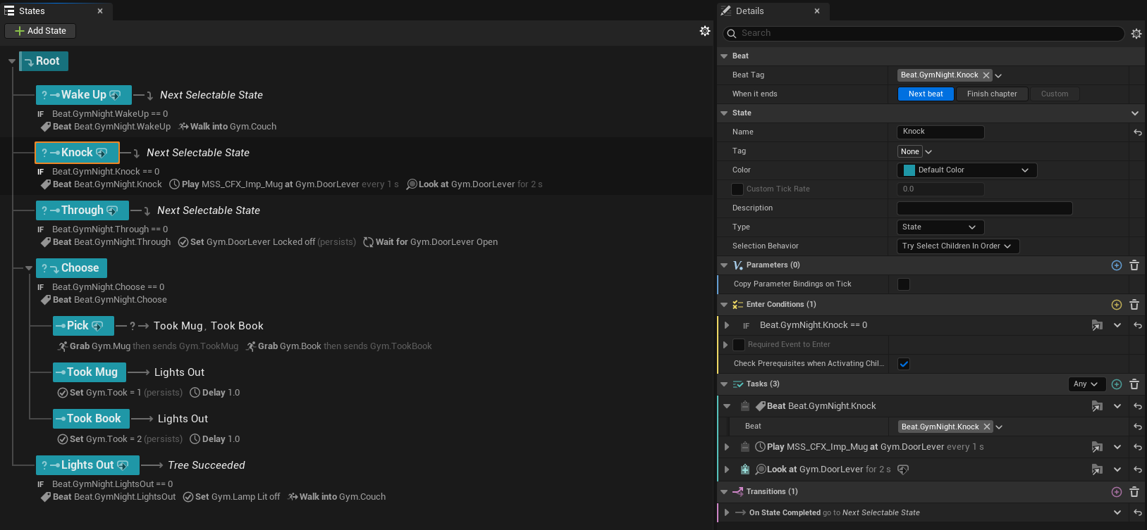Click Add State button
The width and height of the screenshot is (1147, 530).
click(40, 31)
